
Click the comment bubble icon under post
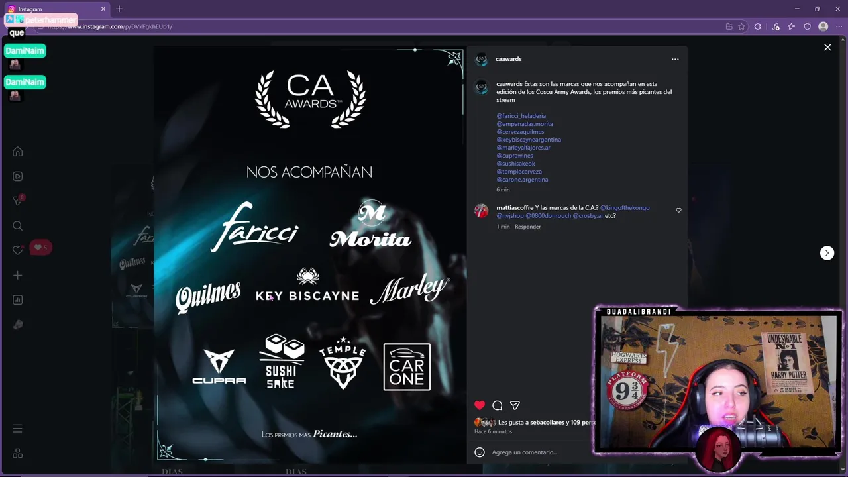point(498,405)
